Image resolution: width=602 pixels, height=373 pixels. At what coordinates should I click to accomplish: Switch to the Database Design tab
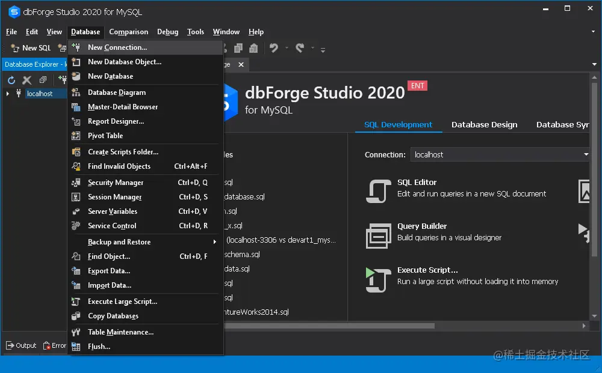point(485,124)
